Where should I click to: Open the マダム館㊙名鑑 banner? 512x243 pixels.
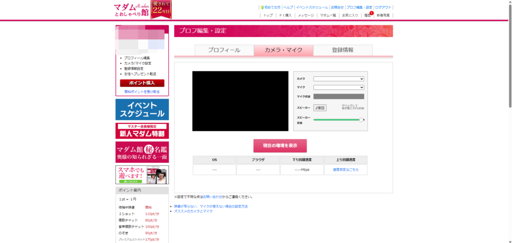(x=142, y=152)
